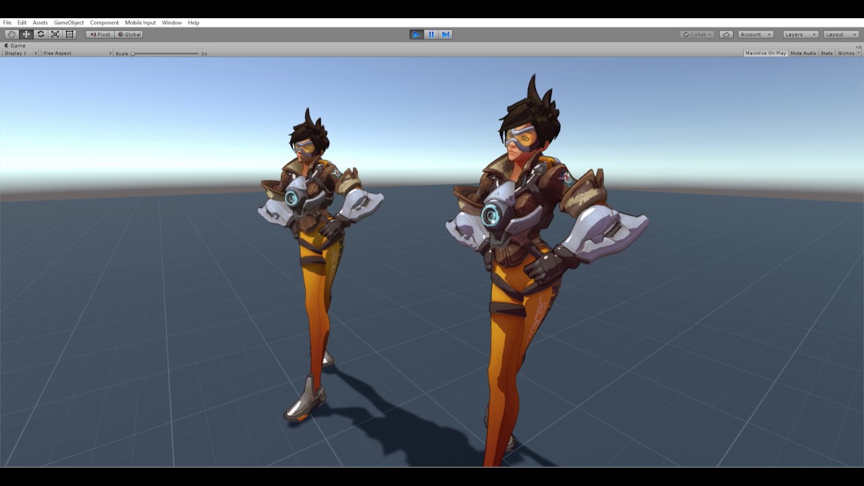This screenshot has width=864, height=486.
Task: Toggle Mute Audio
Action: click(x=803, y=53)
